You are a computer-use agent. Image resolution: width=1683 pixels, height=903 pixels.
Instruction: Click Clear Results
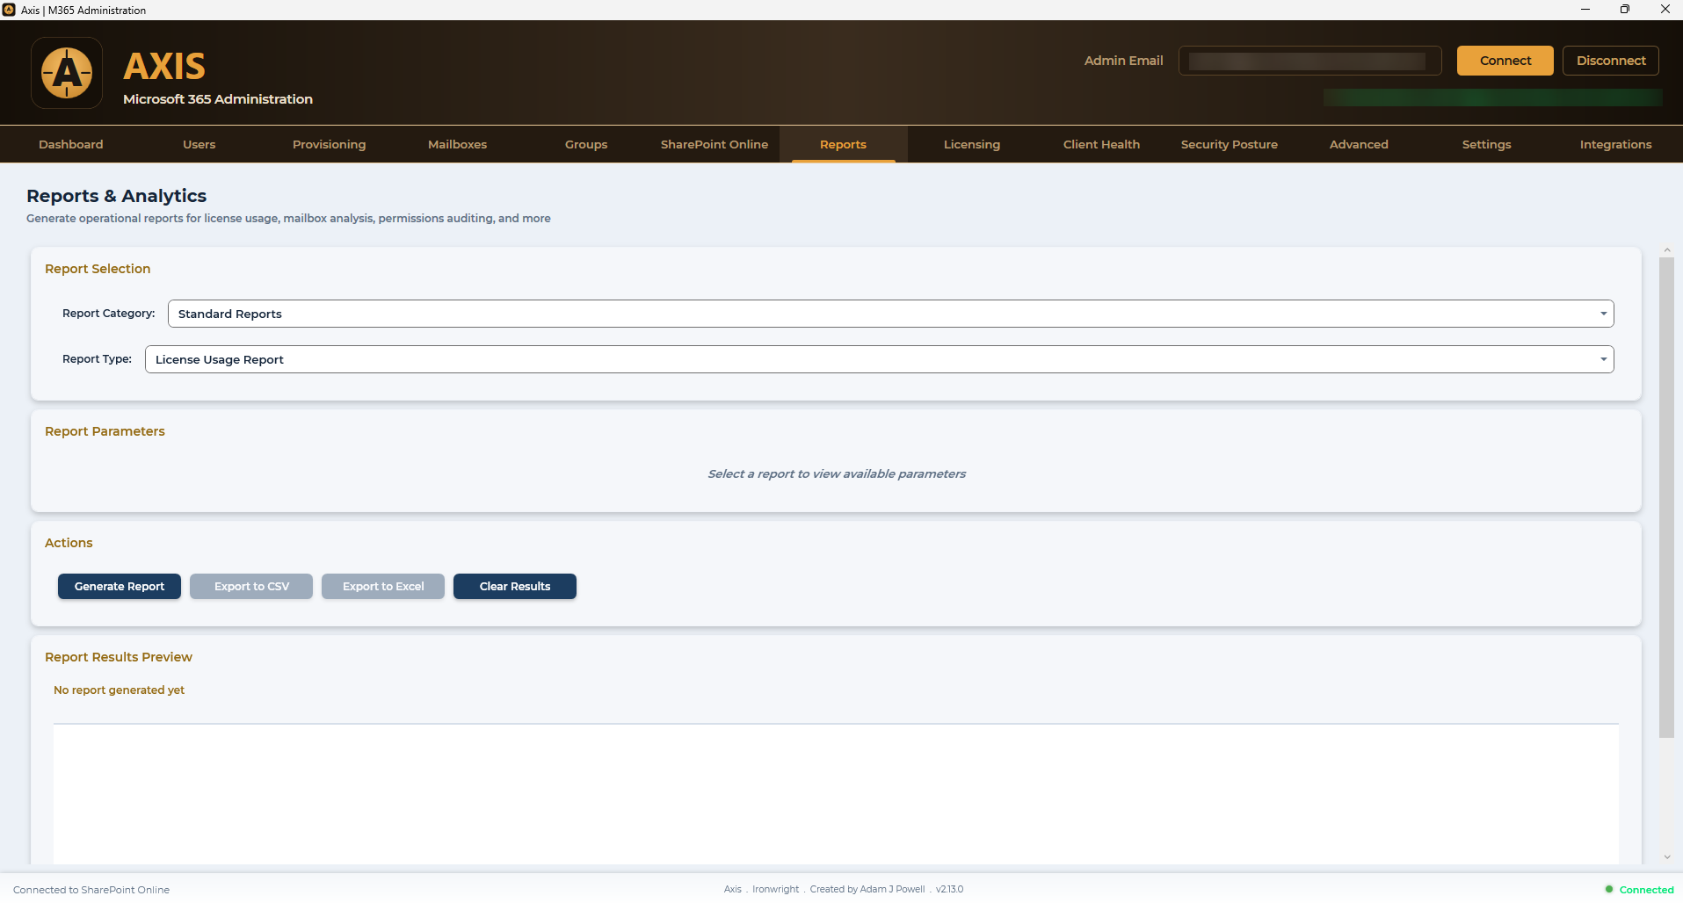point(515,586)
